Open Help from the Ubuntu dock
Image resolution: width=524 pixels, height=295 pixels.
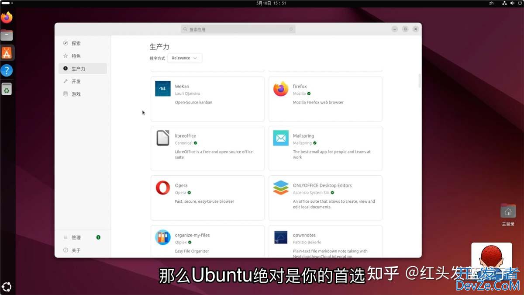[7, 70]
